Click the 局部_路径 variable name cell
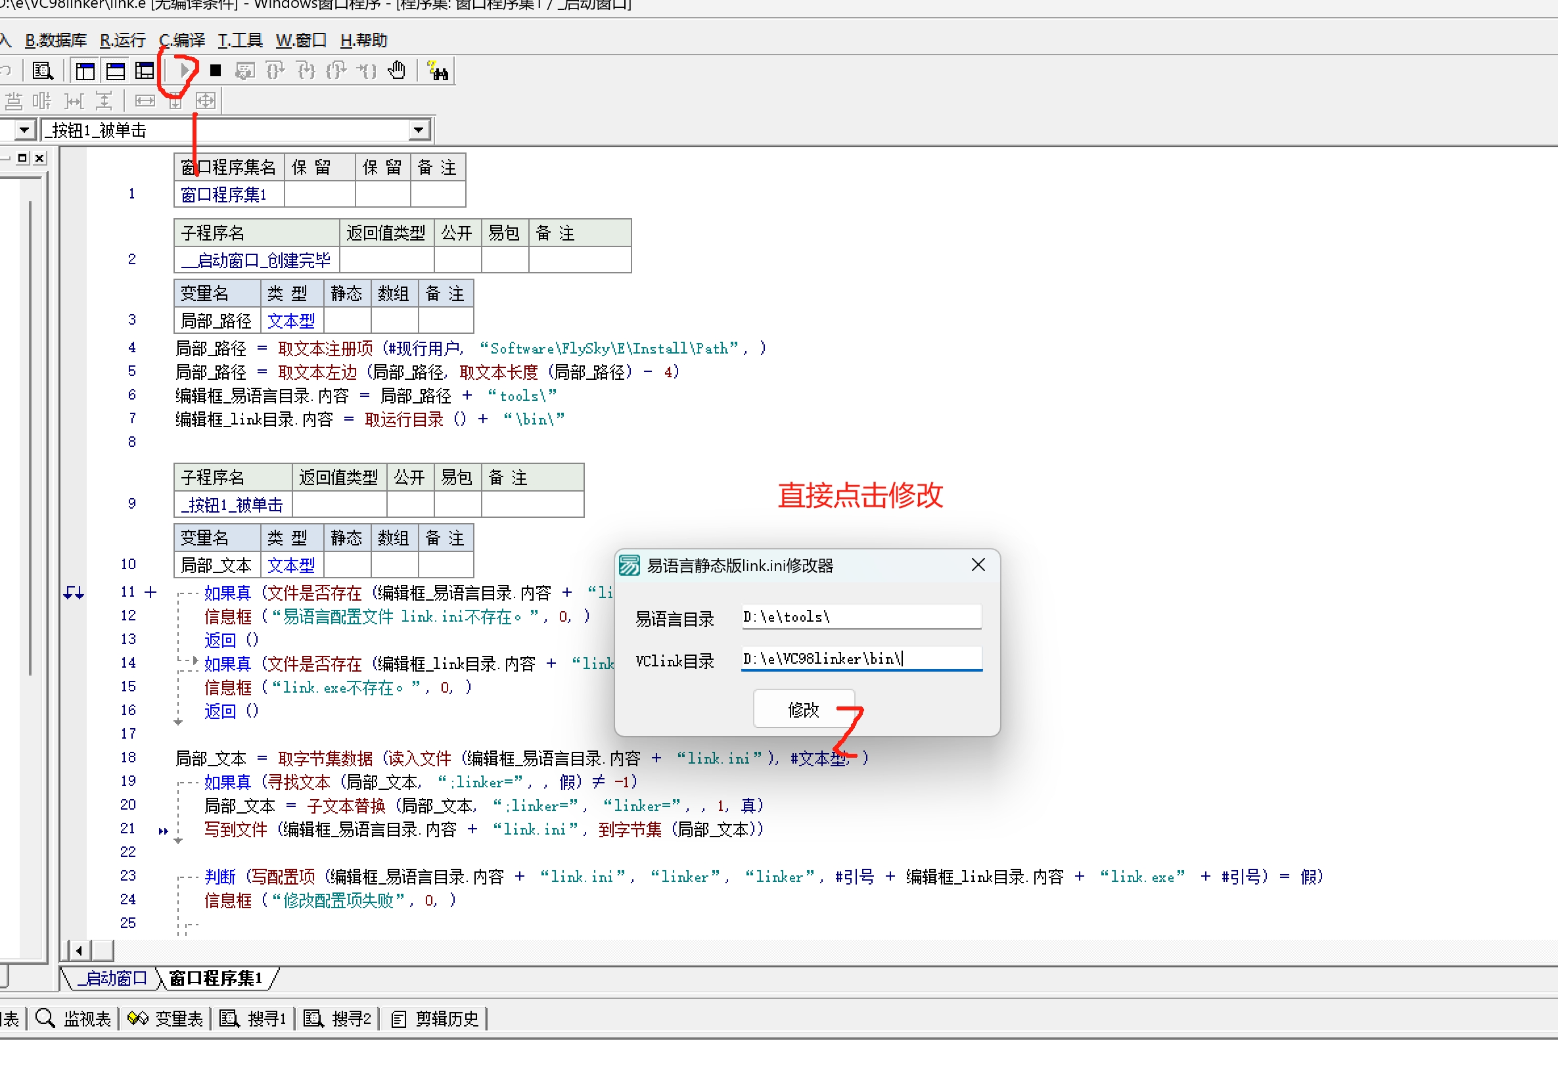The width and height of the screenshot is (1558, 1085). tap(217, 320)
